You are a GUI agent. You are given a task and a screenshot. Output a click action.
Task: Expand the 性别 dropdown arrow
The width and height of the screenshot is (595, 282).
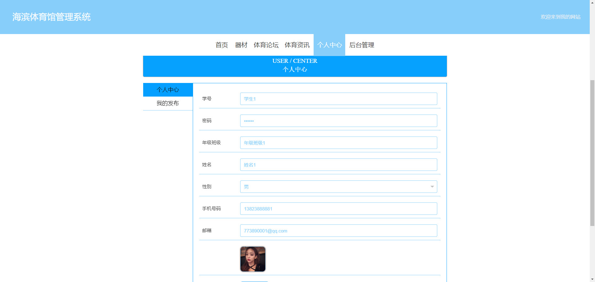tap(432, 187)
